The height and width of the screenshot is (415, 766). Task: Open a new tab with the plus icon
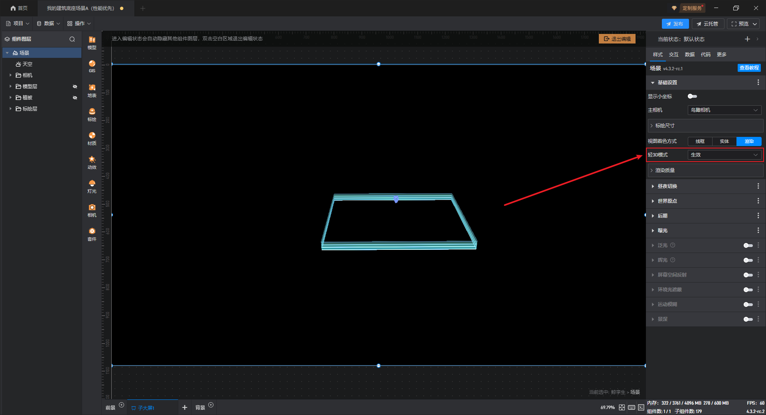[x=143, y=8]
